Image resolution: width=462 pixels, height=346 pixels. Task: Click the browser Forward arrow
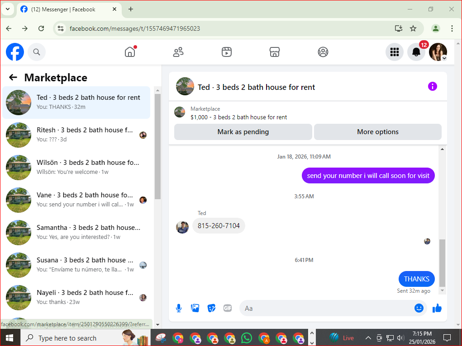click(x=25, y=28)
